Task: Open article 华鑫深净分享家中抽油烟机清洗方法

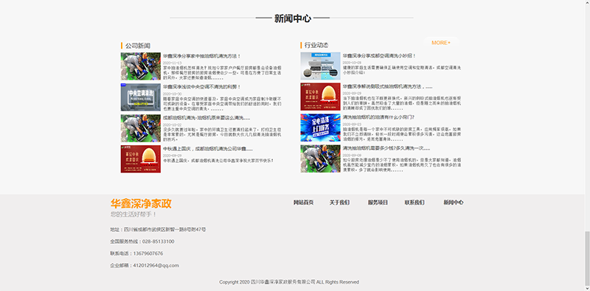Action: [201, 56]
